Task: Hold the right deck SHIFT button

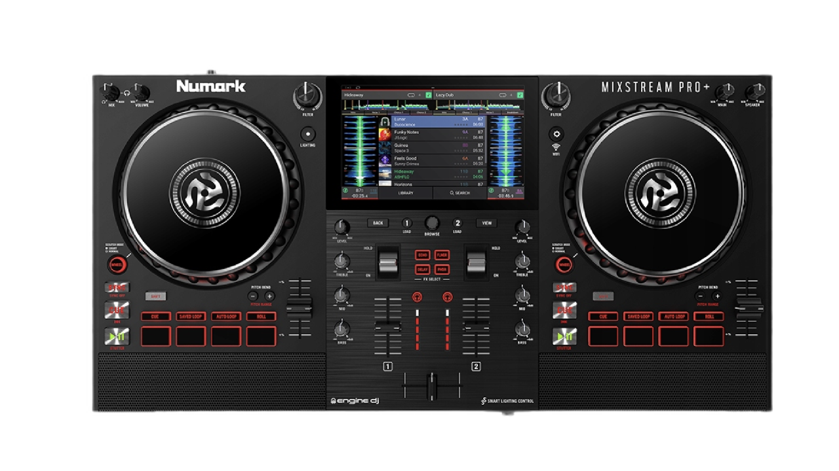Action: point(603,296)
